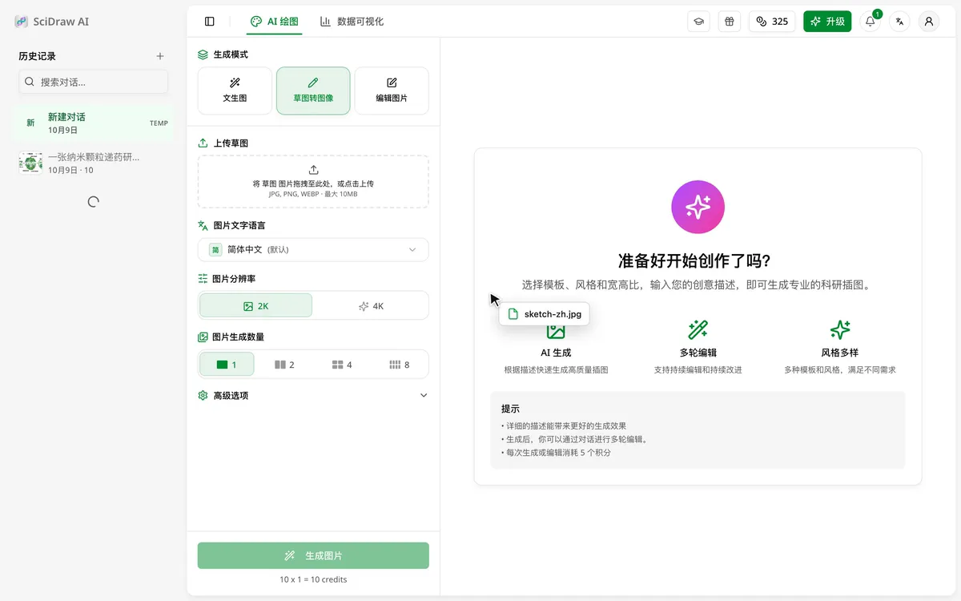Click the '10 x 1 = 10 credits' text

click(313, 579)
